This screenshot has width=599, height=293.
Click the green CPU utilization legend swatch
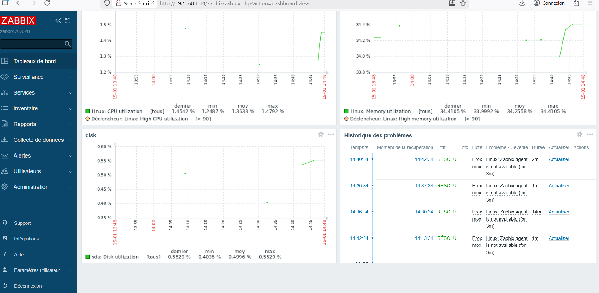coord(88,111)
